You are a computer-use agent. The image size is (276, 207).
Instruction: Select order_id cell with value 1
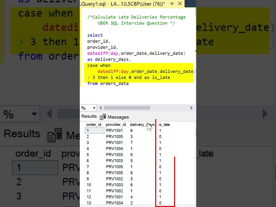click(x=94, y=131)
